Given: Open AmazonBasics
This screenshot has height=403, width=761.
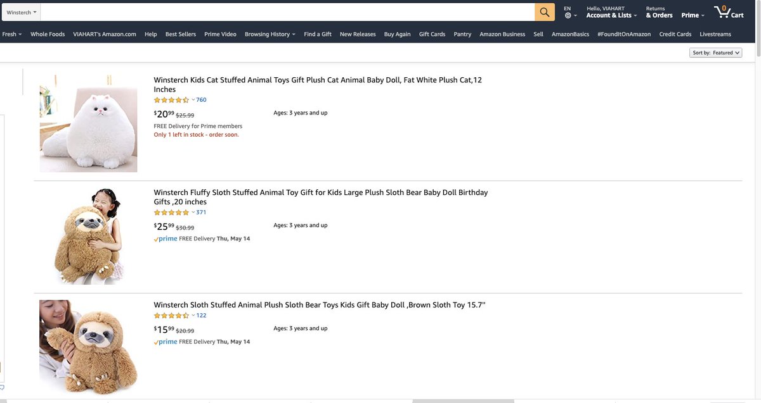Looking at the screenshot, I should [x=570, y=34].
